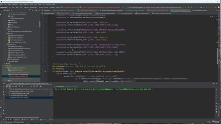221x124 pixels.
Task: Rerun tests with green play icon
Action: click(3, 86)
